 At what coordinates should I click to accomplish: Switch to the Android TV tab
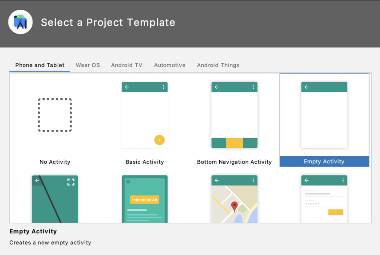127,65
